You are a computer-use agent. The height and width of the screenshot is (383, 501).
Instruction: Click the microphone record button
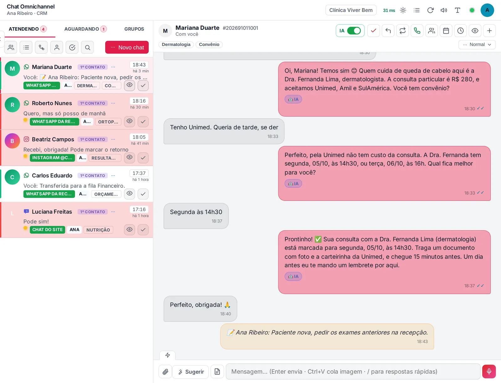(489, 371)
